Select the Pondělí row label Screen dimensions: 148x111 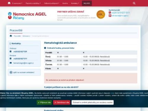49,53
